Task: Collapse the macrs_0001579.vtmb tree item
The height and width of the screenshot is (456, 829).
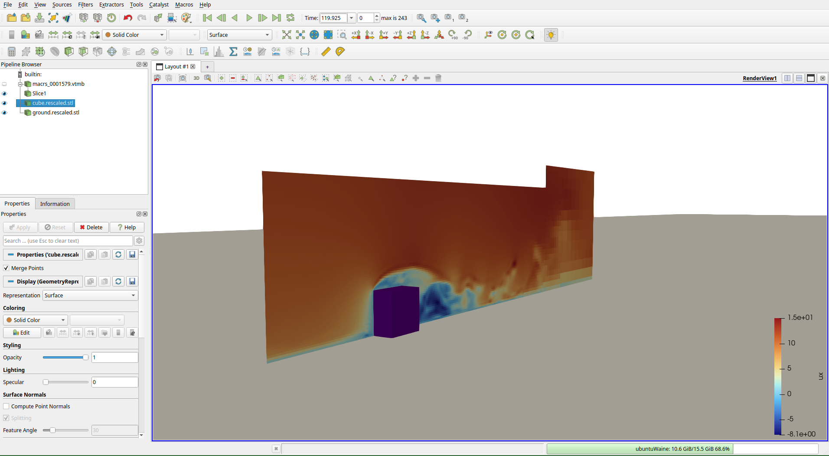Action: pos(20,84)
